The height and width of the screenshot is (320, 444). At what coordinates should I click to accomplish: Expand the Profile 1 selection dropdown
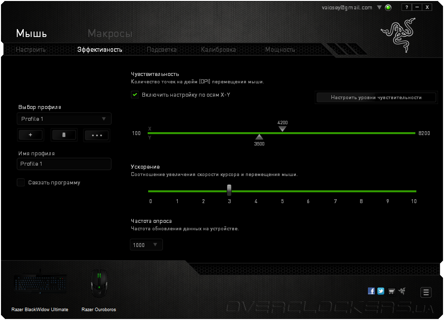click(64, 119)
